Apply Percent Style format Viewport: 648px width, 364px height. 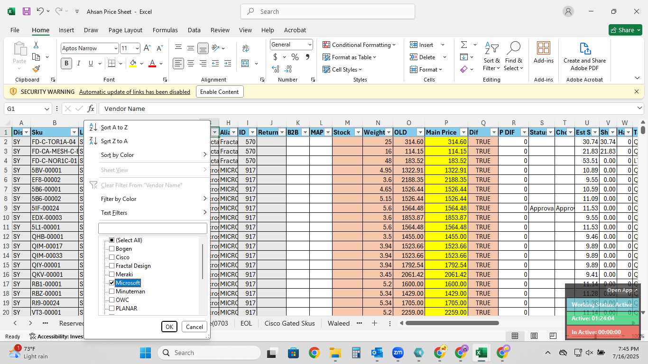[x=295, y=57]
